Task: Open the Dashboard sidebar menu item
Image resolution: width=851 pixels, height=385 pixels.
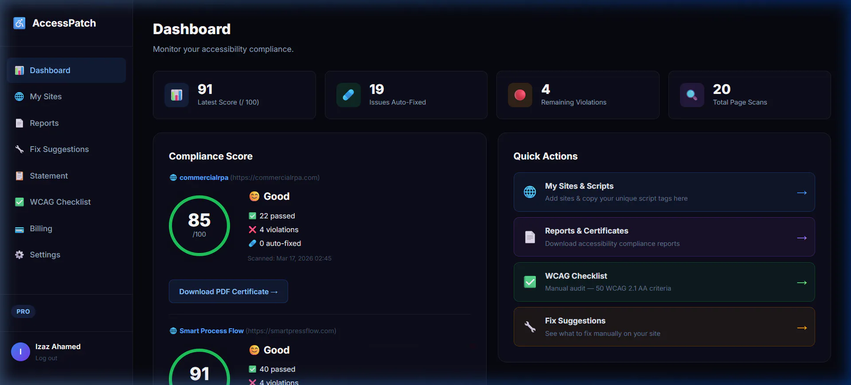Action: pyautogui.click(x=66, y=70)
